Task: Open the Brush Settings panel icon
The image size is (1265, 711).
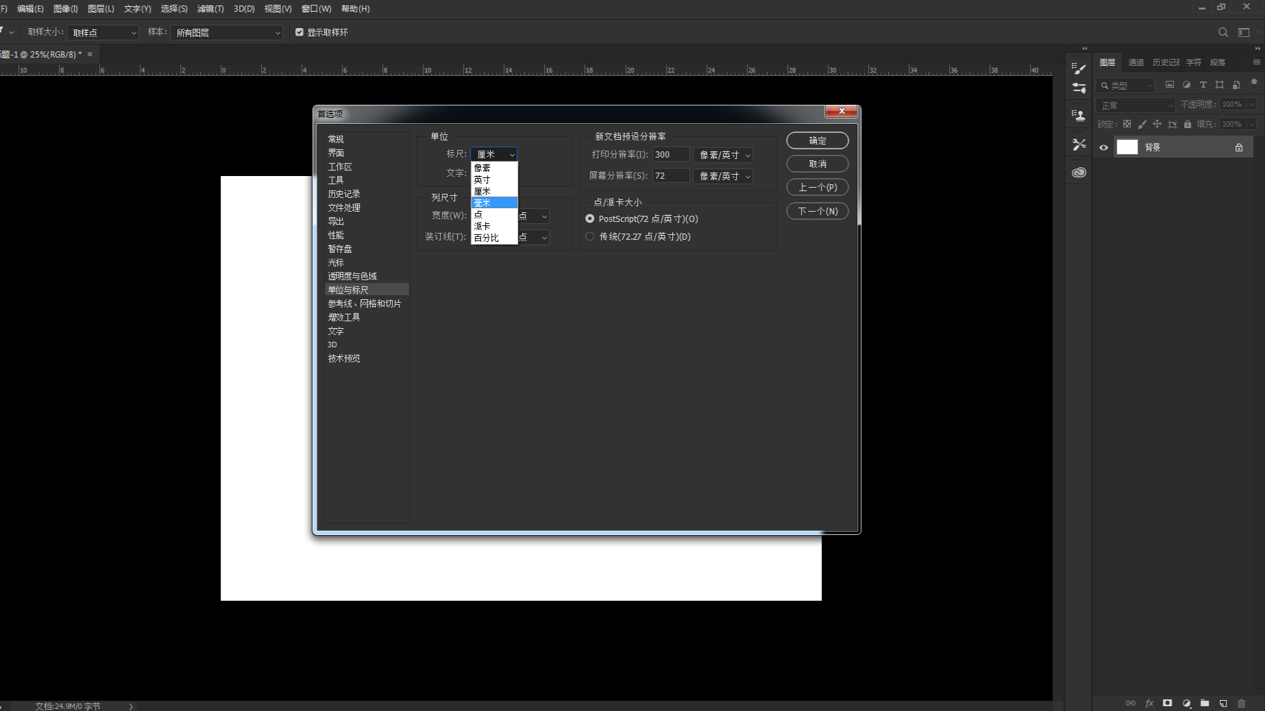Action: tap(1079, 68)
